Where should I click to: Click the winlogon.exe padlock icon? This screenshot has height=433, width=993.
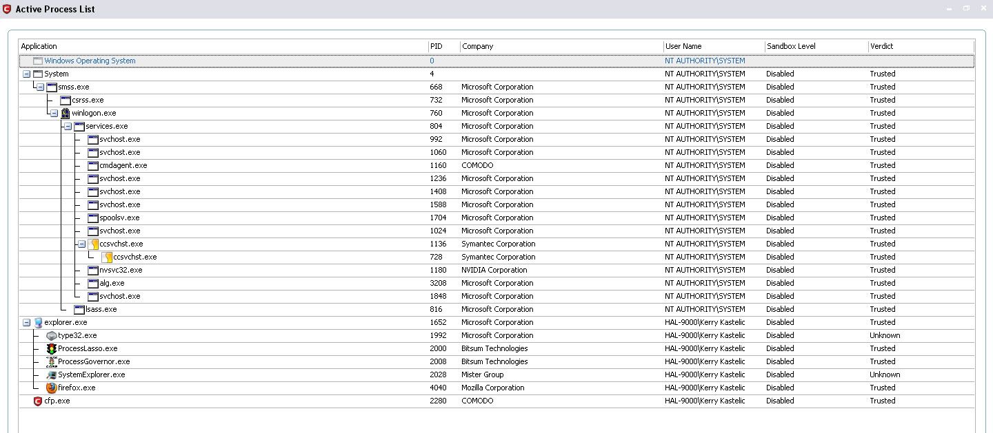click(x=66, y=113)
